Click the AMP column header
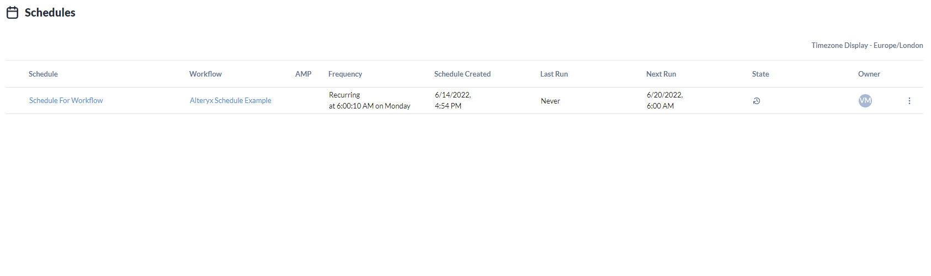This screenshot has width=931, height=276. coord(303,74)
